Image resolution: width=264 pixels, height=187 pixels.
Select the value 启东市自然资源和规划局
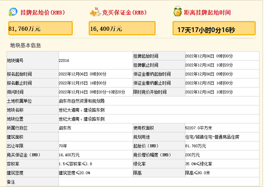click(82, 101)
